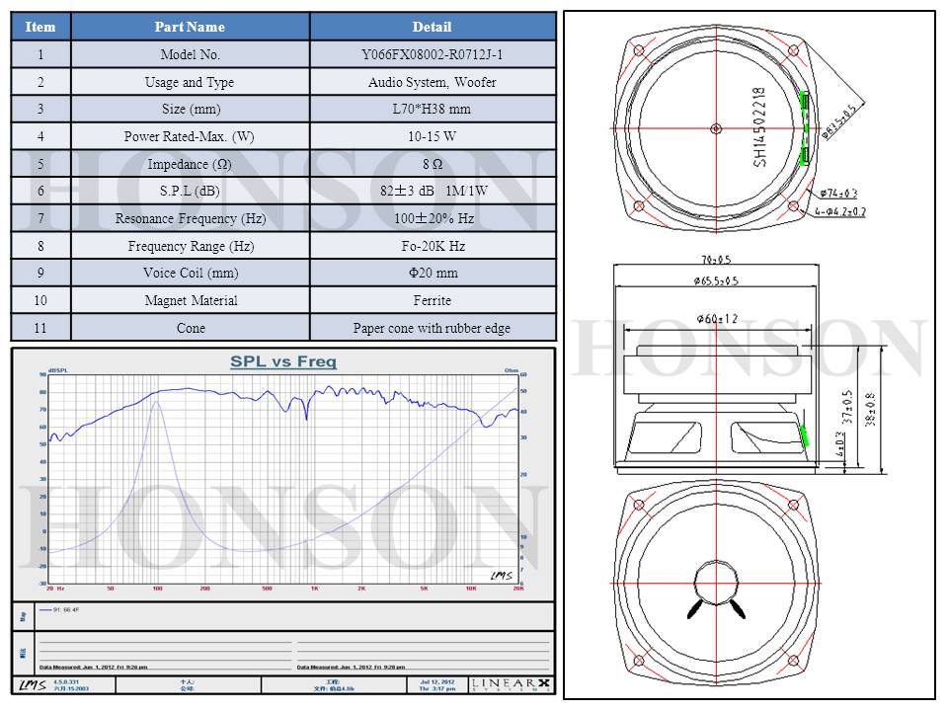
Task: Click the LMS logo in bottom-left footer
Action: click(x=32, y=685)
